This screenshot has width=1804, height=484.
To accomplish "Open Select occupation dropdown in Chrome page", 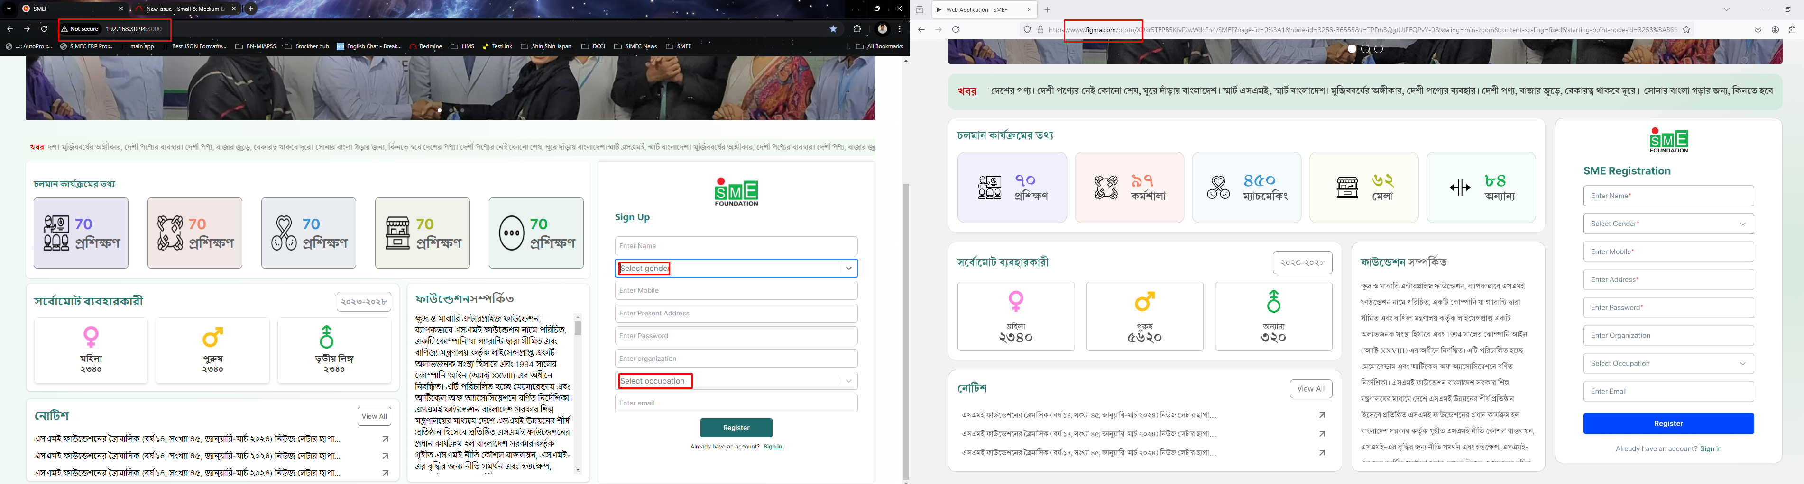I will 736,380.
